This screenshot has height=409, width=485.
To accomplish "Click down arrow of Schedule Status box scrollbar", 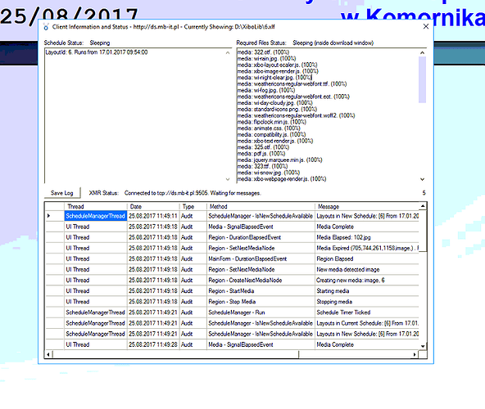I will pyautogui.click(x=228, y=179).
